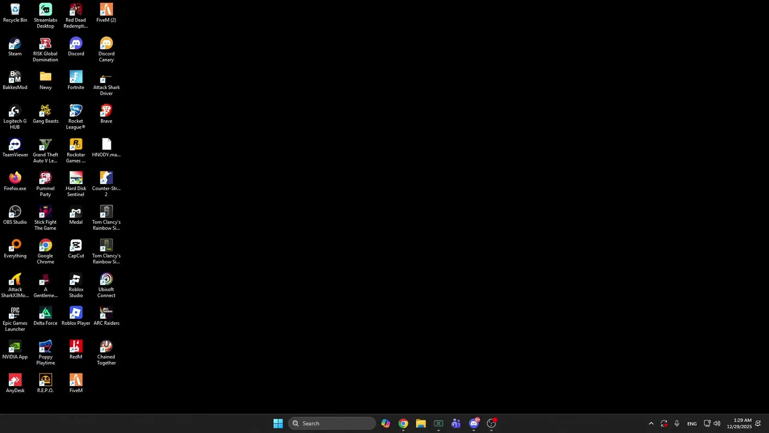This screenshot has width=769, height=433.
Task: Click the Roblox Studio desktop icon
Action: tap(76, 286)
